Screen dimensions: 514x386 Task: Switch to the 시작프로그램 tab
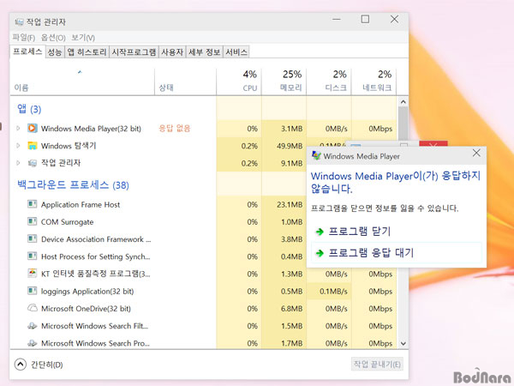(x=134, y=51)
